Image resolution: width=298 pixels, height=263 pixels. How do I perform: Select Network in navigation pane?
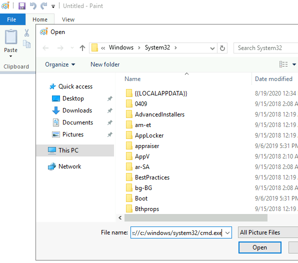[x=69, y=166]
